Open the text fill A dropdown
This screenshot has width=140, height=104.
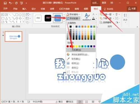click(95, 14)
